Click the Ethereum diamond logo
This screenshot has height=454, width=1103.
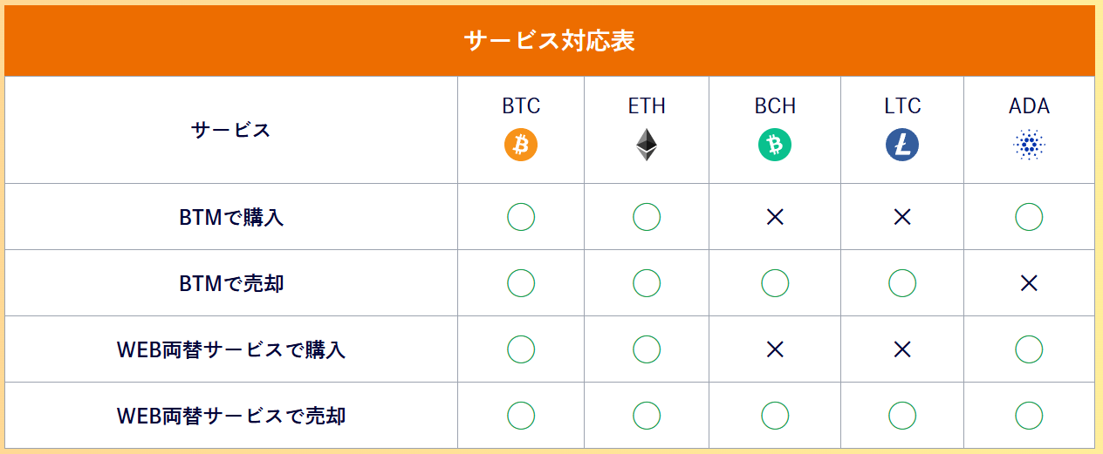(x=646, y=145)
